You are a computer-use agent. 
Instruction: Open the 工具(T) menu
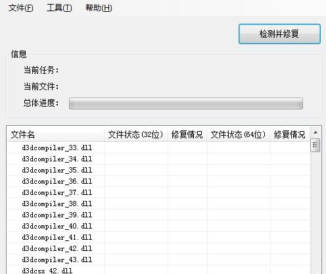click(59, 8)
